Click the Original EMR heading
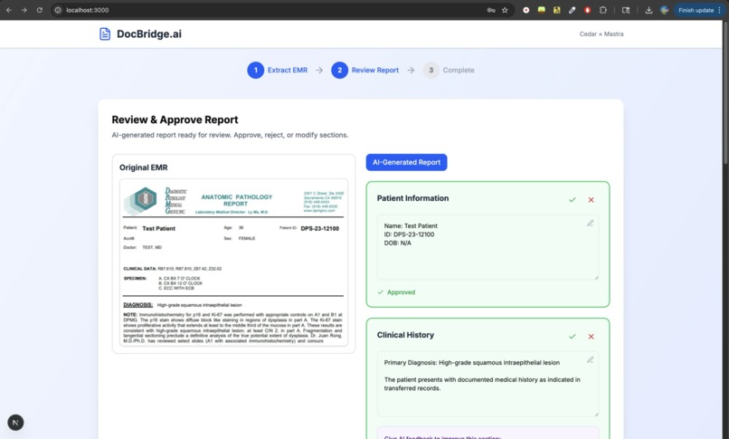Screen dimensions: 729x439 click(143, 167)
